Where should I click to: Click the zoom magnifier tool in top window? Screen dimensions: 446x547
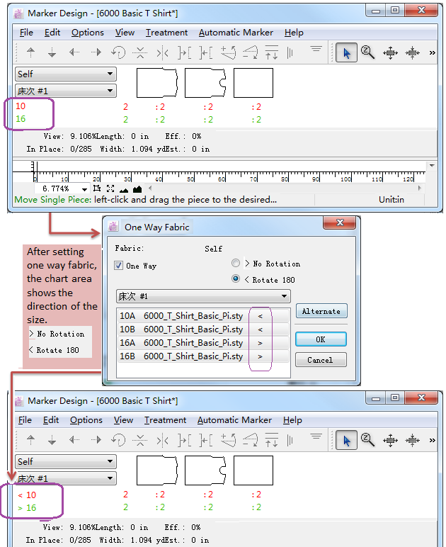[367, 52]
